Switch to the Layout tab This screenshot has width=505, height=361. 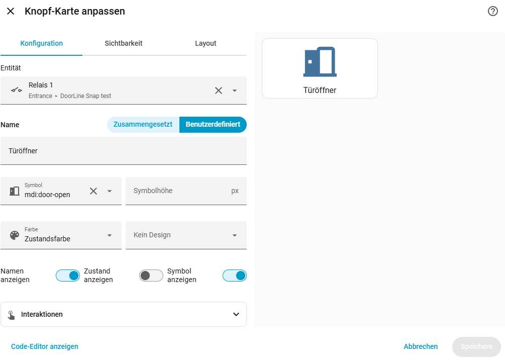[206, 44]
